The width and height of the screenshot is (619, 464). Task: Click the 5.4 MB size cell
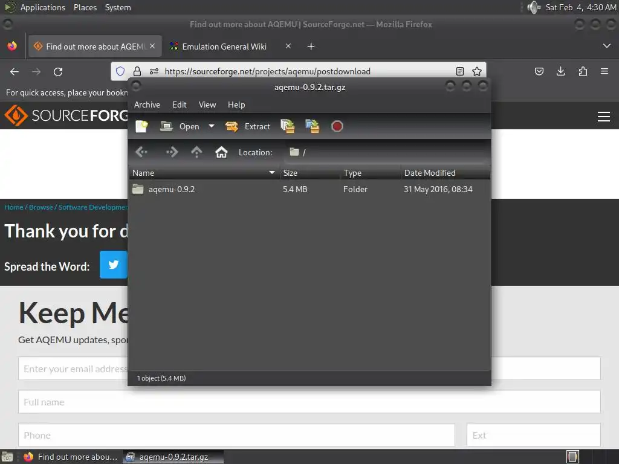point(295,189)
